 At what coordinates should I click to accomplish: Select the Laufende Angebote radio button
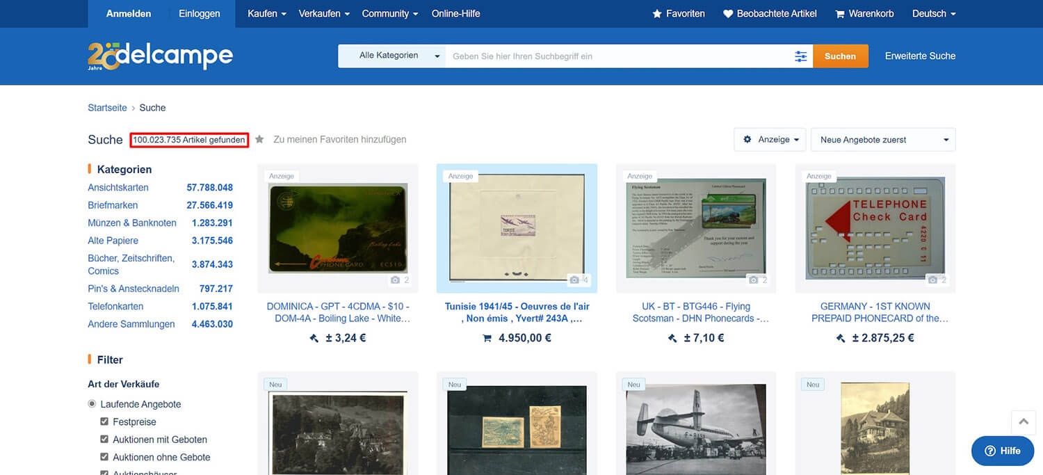(x=92, y=404)
